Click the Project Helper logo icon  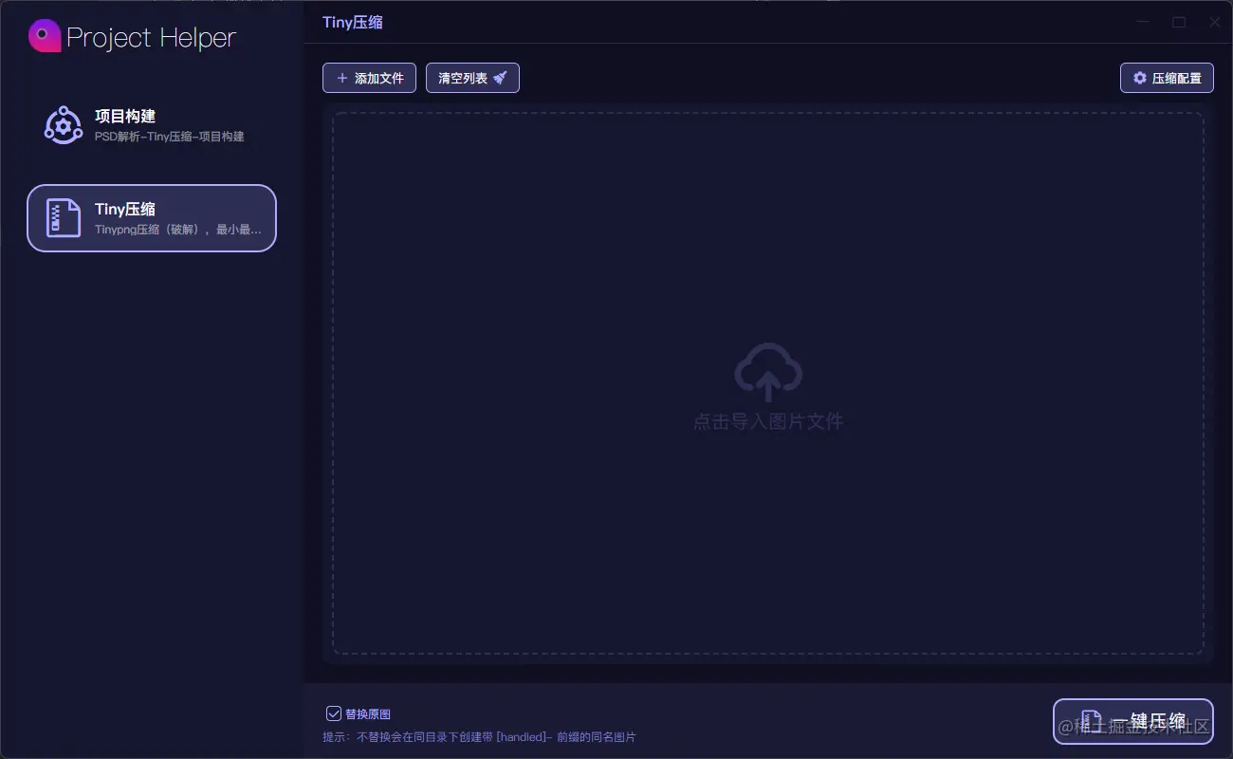[x=45, y=36]
